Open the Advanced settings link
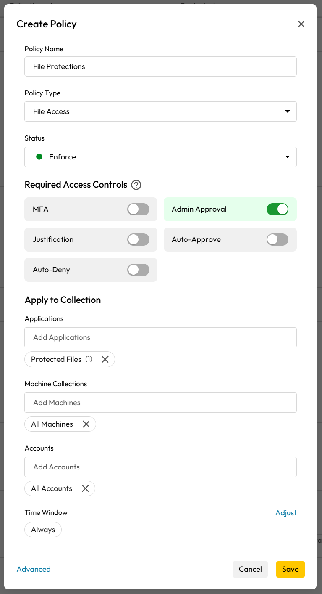Image resolution: width=322 pixels, height=594 pixels. click(34, 569)
